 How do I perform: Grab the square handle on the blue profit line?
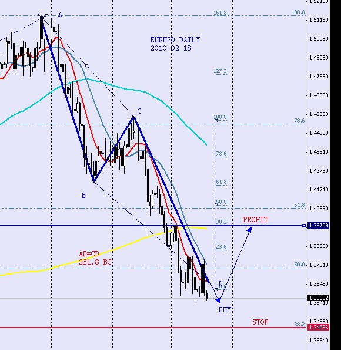(304, 226)
